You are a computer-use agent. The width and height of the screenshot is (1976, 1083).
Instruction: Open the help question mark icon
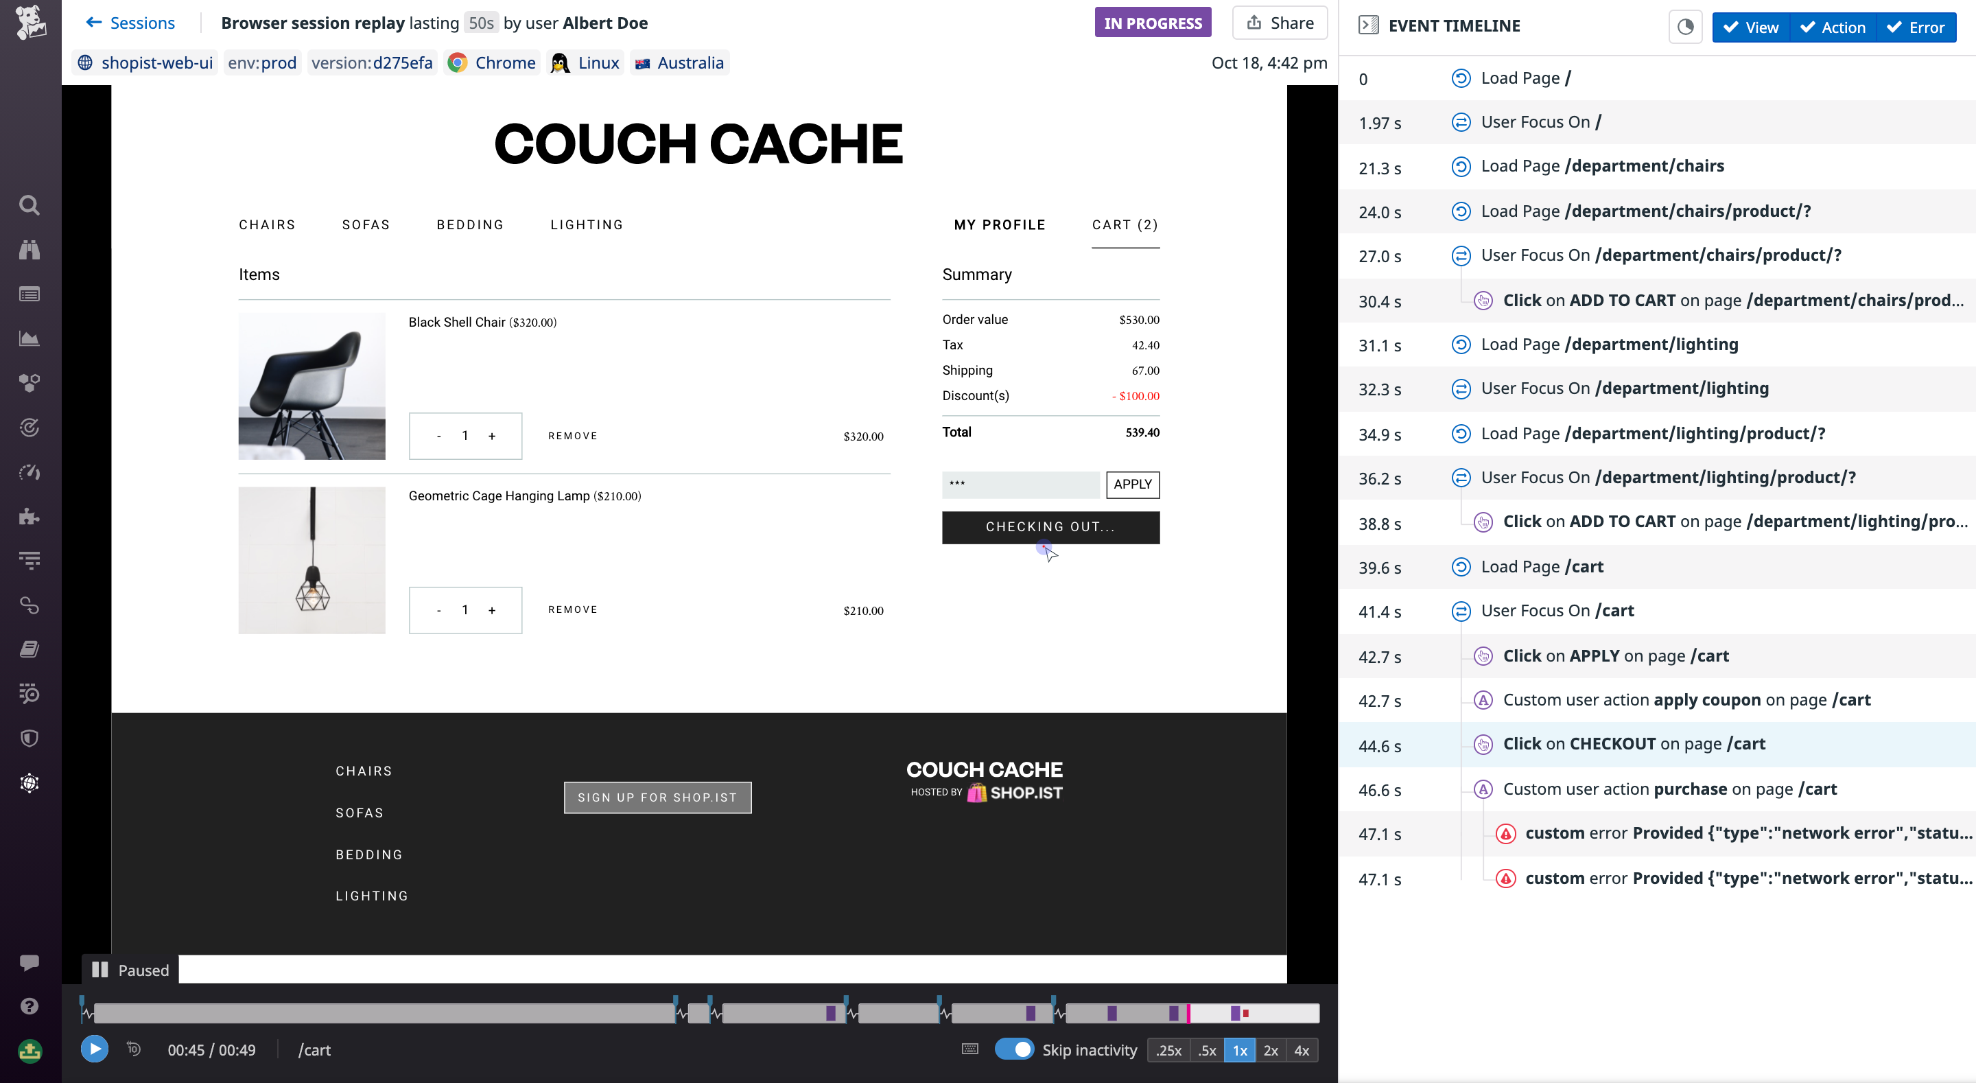click(29, 1006)
